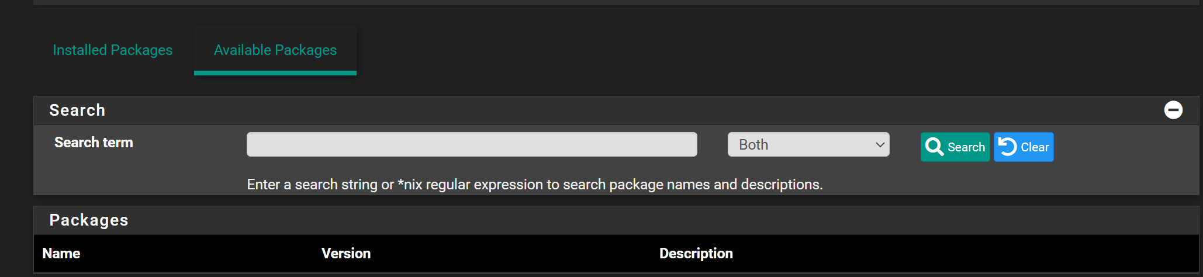Select the Available Packages tab
The width and height of the screenshot is (1203, 277).
point(275,50)
